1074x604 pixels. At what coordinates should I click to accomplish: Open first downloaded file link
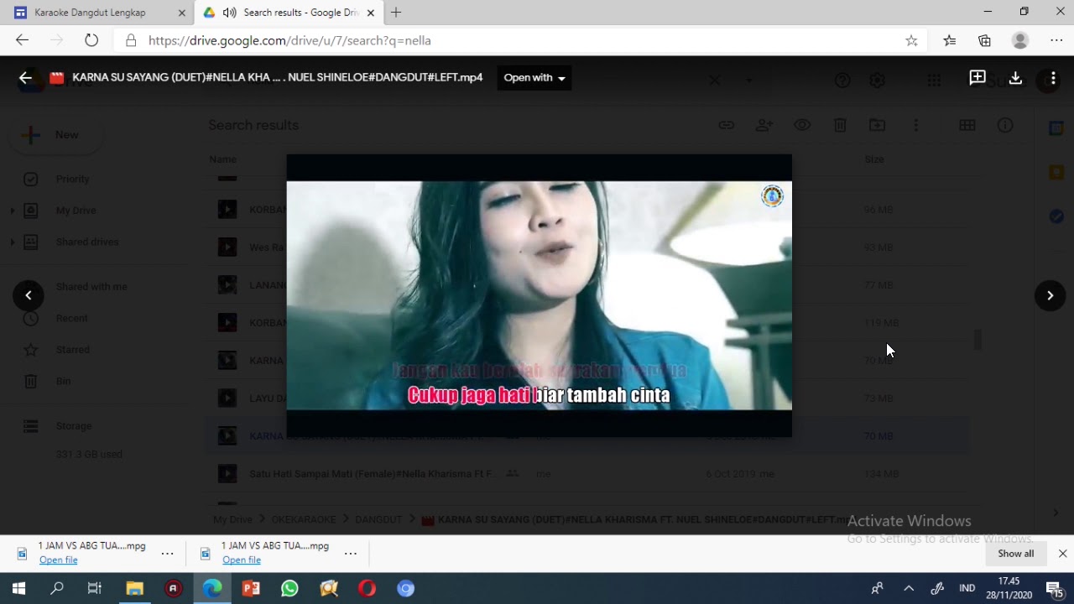58,560
